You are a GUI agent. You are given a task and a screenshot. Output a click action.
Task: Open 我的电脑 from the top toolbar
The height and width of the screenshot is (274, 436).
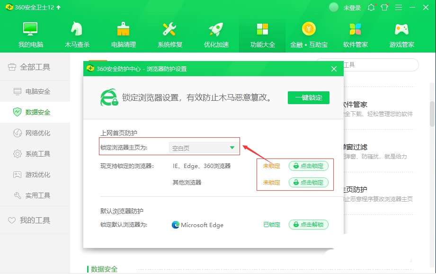[31, 35]
